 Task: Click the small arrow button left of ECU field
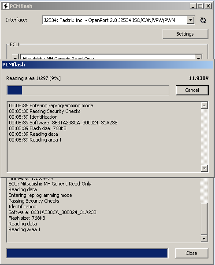pos(15,58)
